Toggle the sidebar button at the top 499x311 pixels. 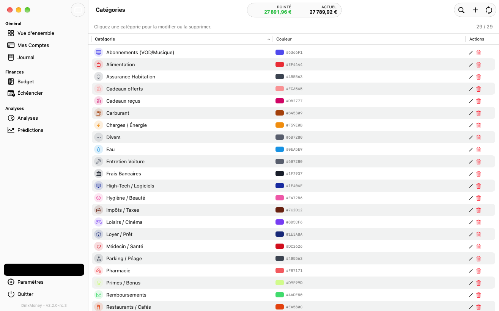tap(78, 10)
